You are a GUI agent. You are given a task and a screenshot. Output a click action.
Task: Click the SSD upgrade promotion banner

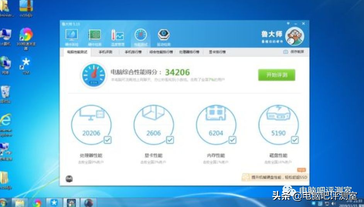point(275,177)
